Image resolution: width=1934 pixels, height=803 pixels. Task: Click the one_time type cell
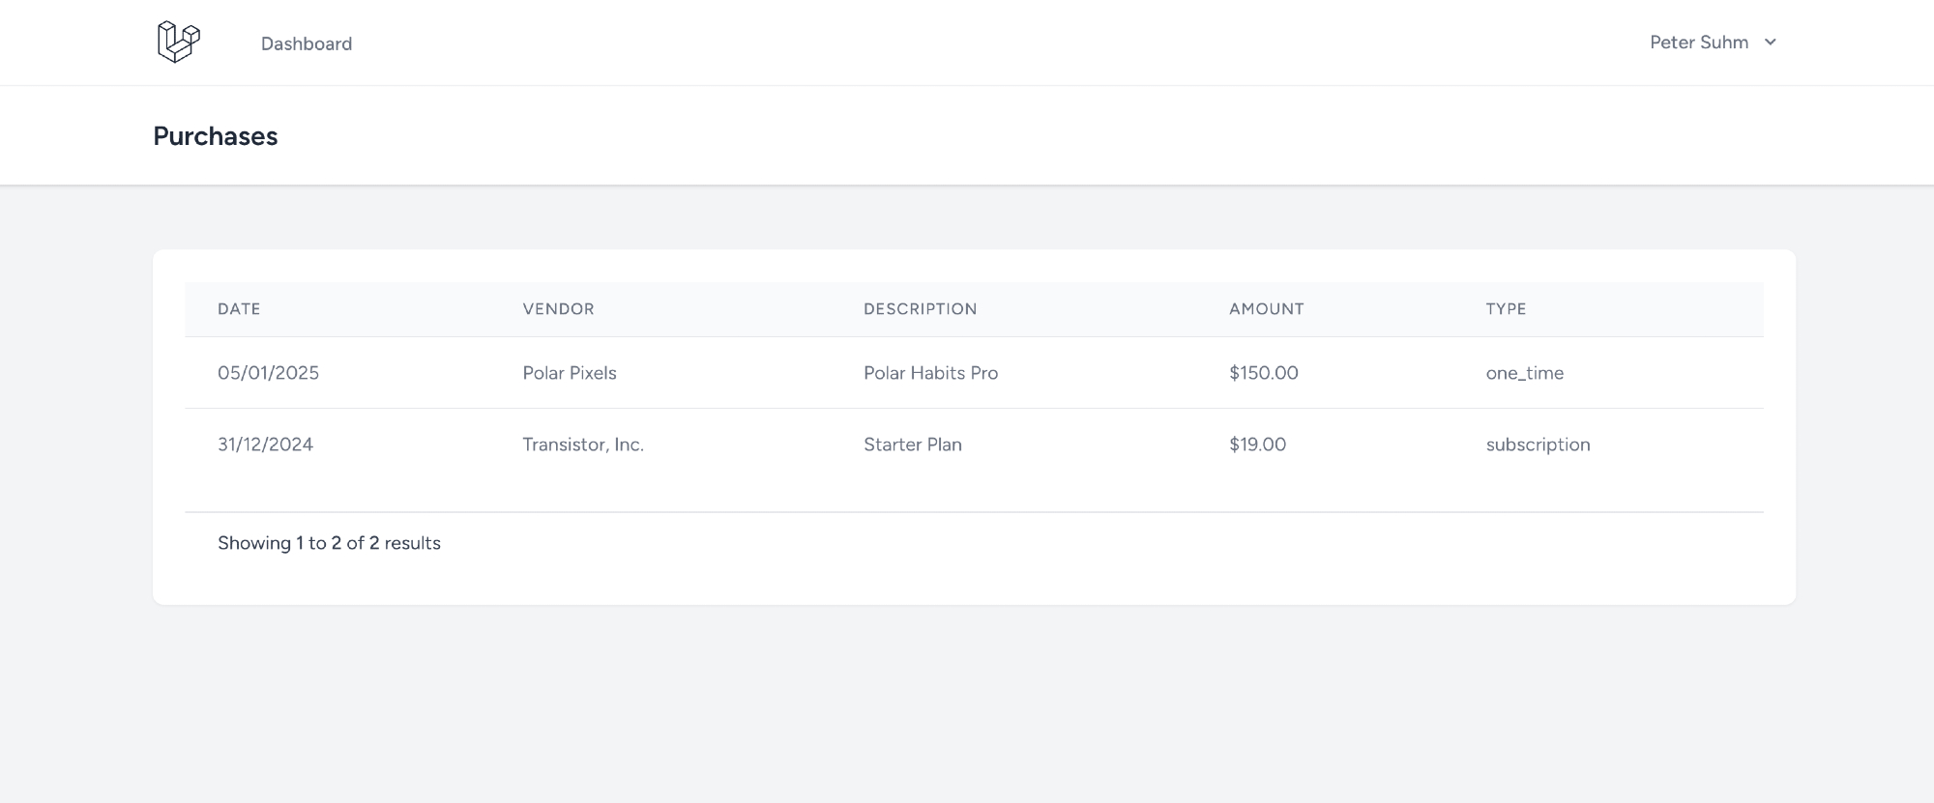(1524, 373)
